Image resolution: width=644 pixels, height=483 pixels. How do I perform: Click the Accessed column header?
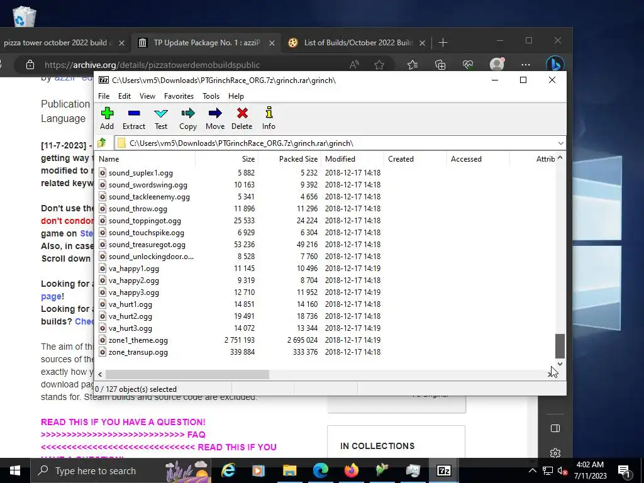coord(478,159)
